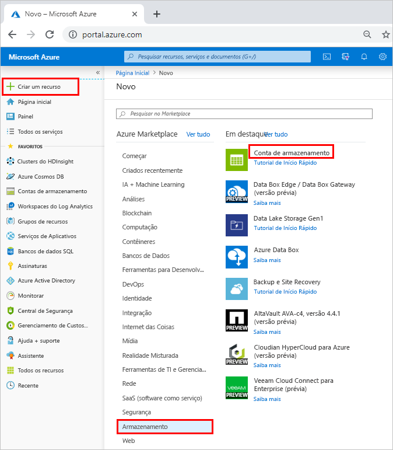Click the Contas de armazenamento sidebar icon
The height and width of the screenshot is (450, 393).
pyautogui.click(x=10, y=191)
